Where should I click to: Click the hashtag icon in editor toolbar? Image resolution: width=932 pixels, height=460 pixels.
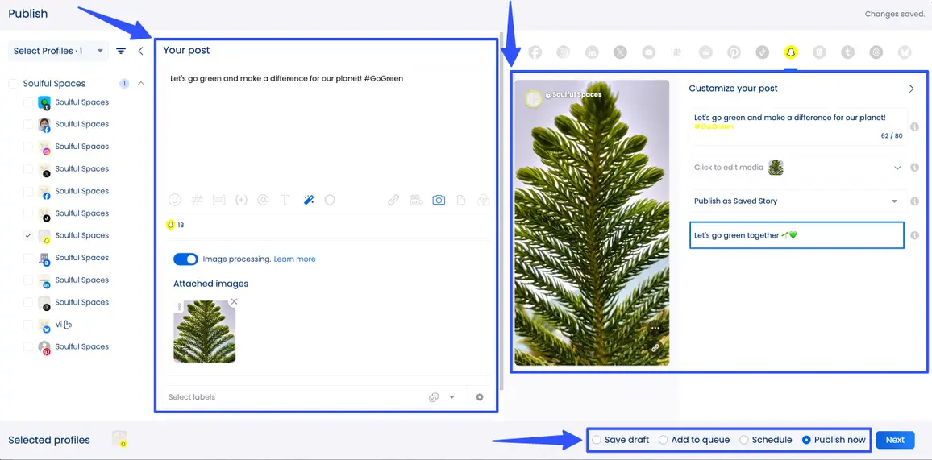pos(196,201)
